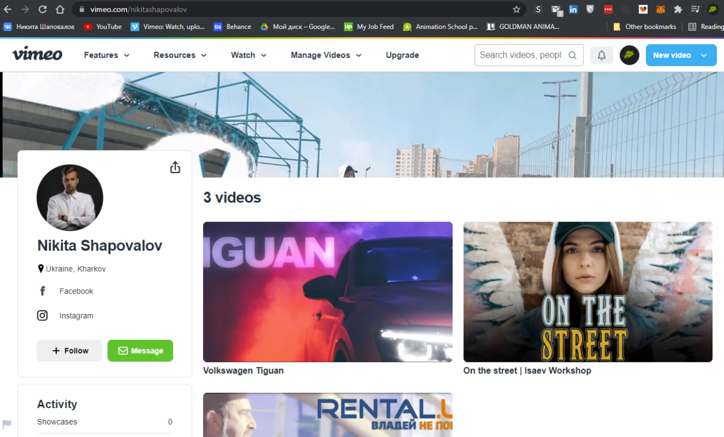The height and width of the screenshot is (437, 724).
Task: Open the Volkswagen Tiguan video thumbnail
Action: point(327,292)
